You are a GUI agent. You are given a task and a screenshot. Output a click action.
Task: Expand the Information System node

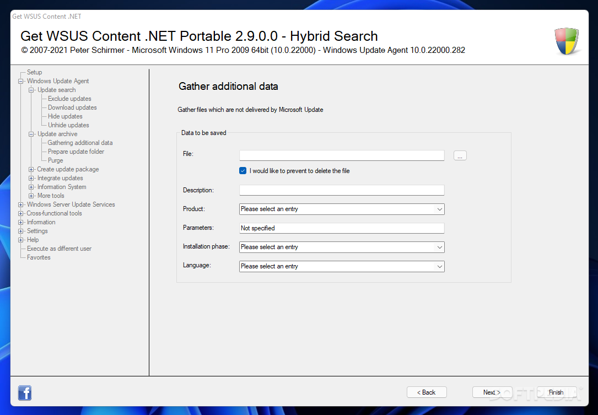(31, 187)
